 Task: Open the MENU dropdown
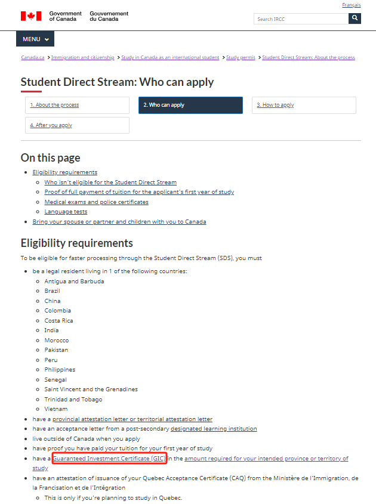(35, 39)
